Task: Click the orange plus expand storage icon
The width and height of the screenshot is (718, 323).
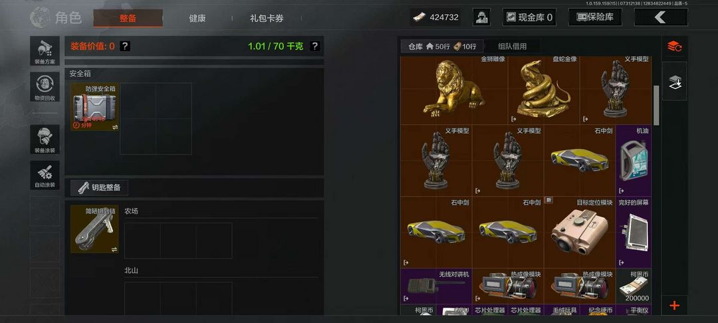Action: click(675, 305)
